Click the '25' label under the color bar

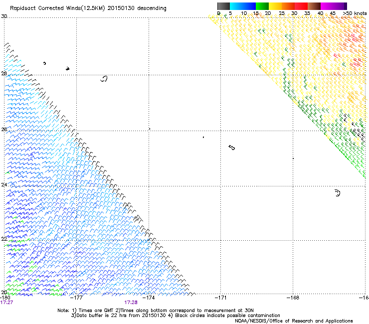pyautogui.click(x=281, y=13)
